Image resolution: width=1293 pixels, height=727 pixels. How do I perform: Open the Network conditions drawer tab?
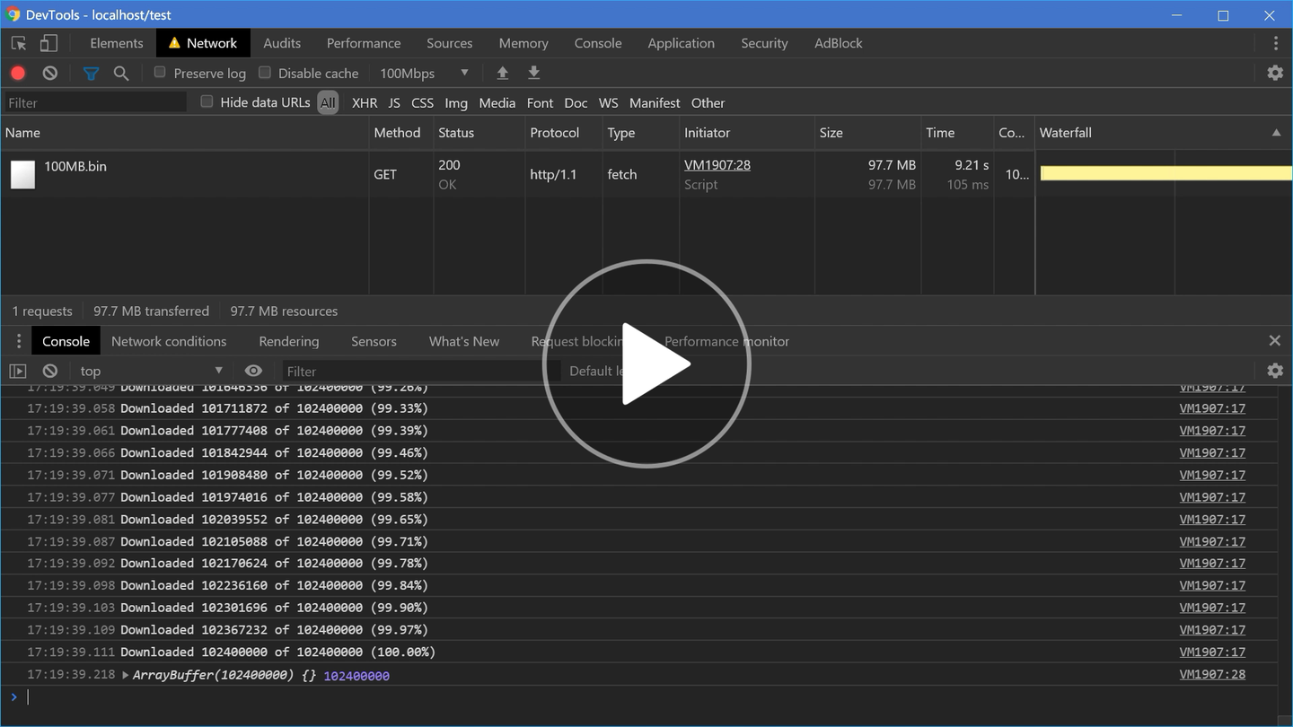(x=169, y=341)
